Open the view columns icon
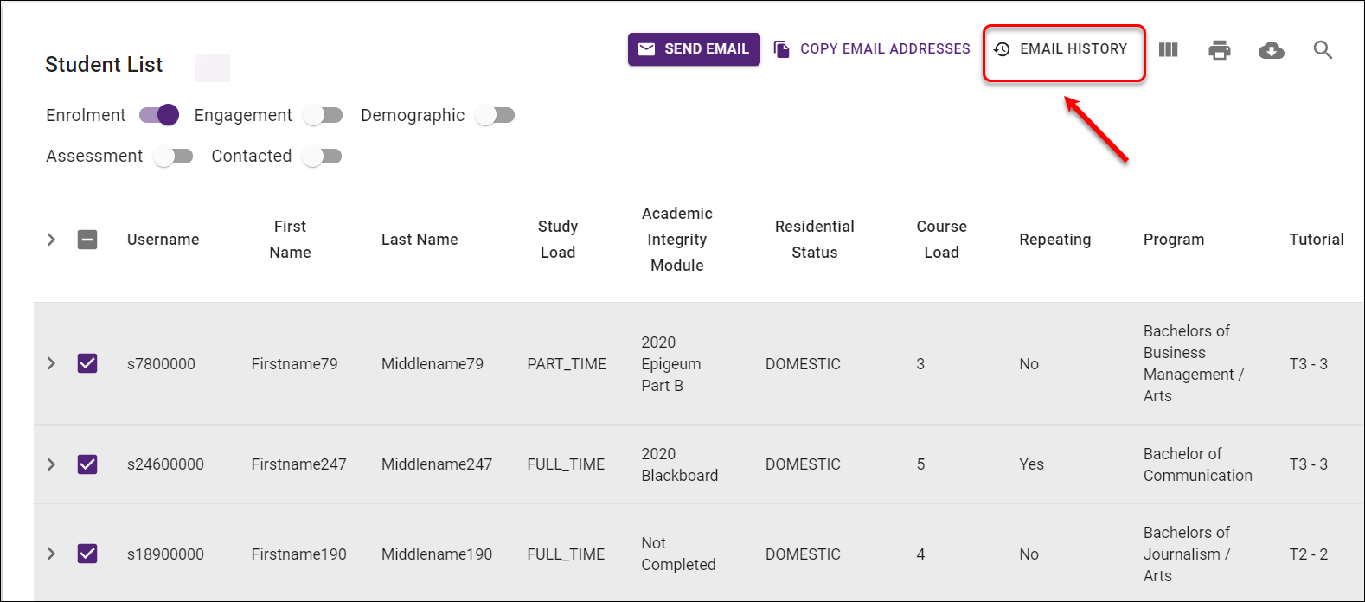 point(1168,50)
